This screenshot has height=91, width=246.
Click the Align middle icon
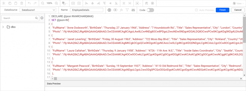coord(110,3)
